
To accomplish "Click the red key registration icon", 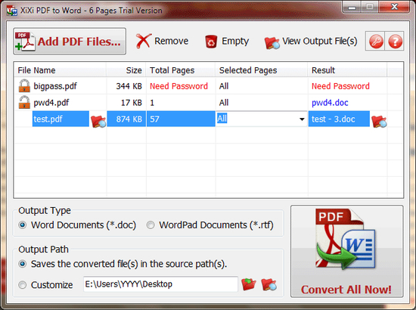I will tap(376, 42).
